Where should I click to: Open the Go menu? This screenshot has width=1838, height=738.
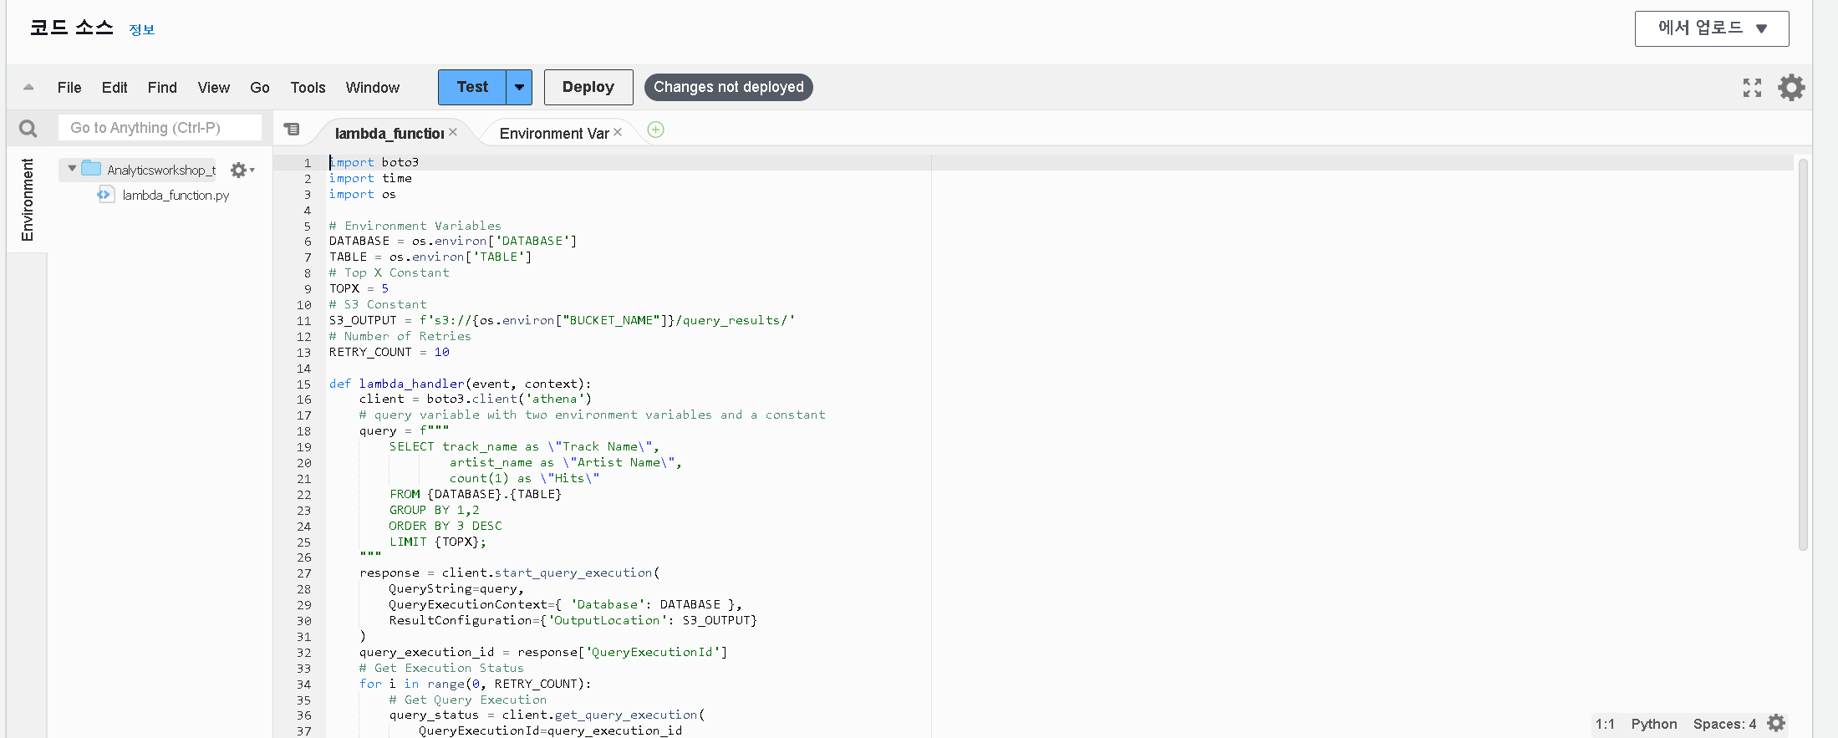click(260, 88)
